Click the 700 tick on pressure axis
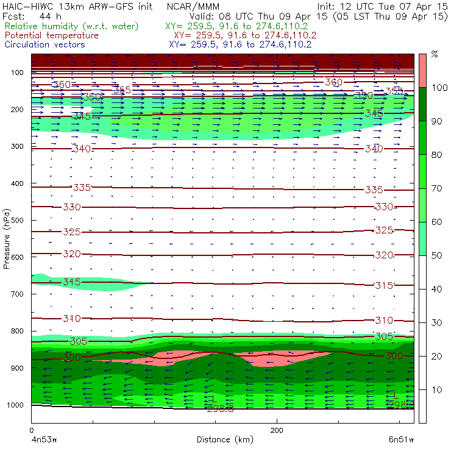451x451 pixels. [17, 294]
